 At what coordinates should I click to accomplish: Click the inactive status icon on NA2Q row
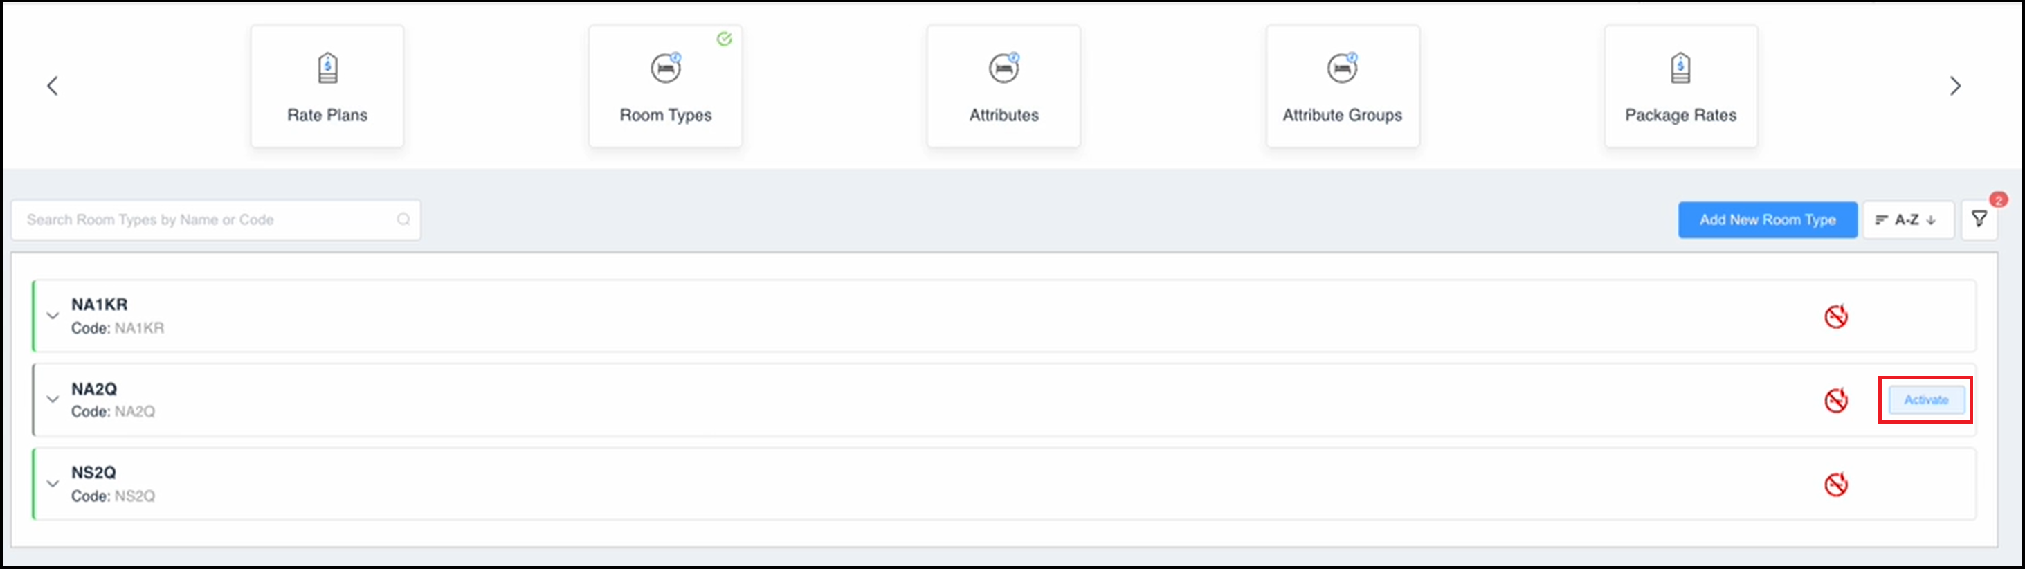[1836, 400]
